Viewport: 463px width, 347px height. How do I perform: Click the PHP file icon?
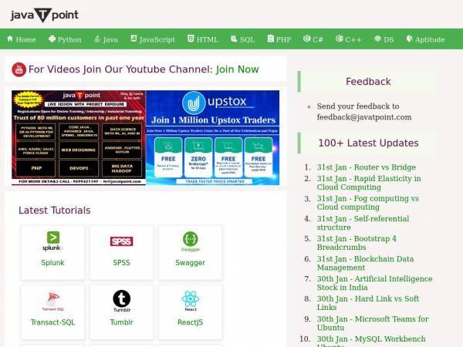pos(271,39)
